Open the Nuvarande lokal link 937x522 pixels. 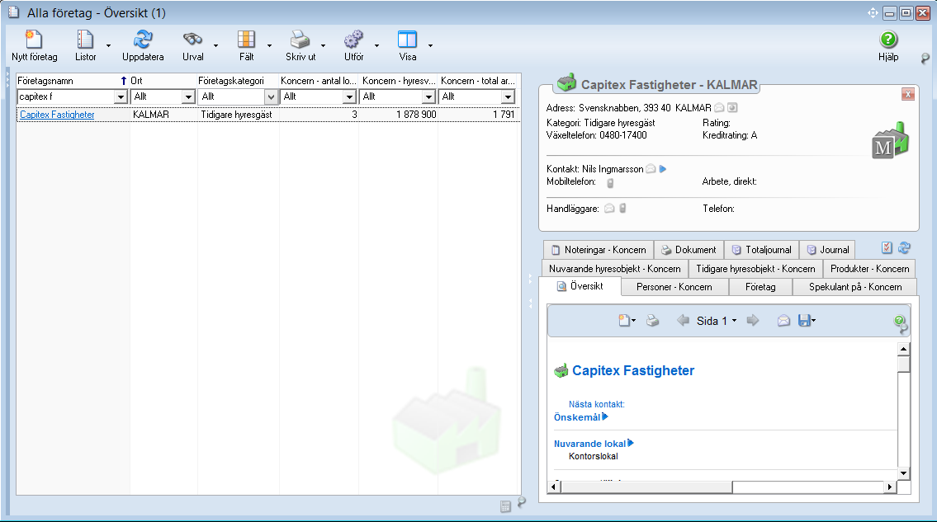click(x=589, y=444)
